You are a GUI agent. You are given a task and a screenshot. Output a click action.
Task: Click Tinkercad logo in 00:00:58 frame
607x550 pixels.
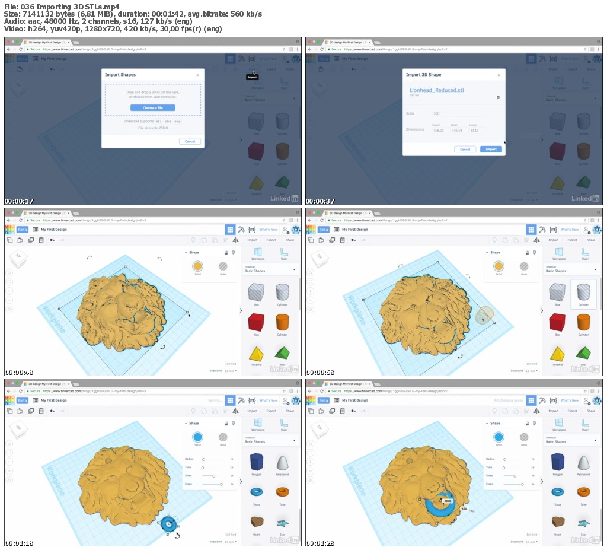(x=311, y=230)
